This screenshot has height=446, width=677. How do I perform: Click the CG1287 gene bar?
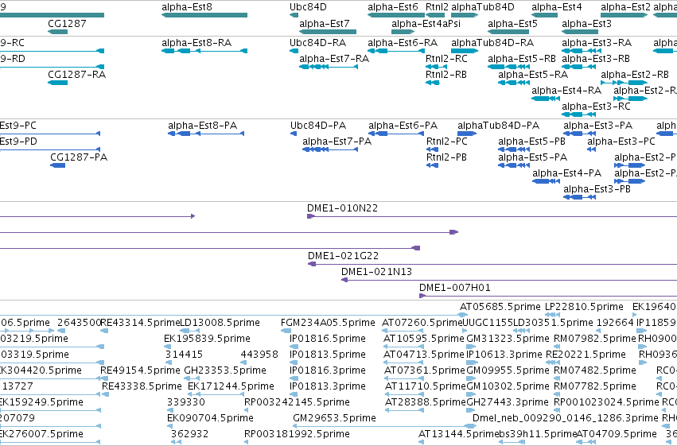tap(57, 32)
